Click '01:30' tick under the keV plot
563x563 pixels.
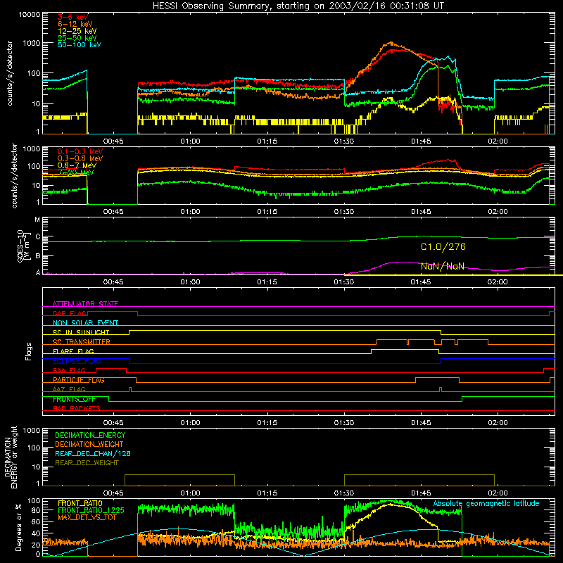[344, 141]
